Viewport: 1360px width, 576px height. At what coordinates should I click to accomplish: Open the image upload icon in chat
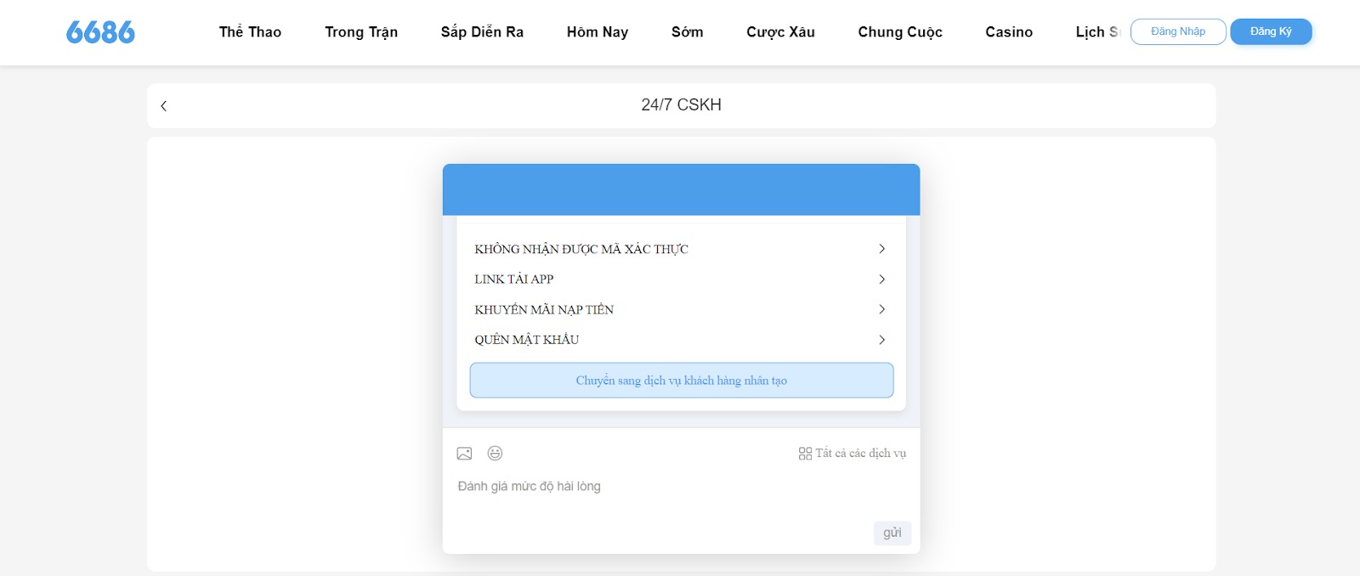(x=464, y=454)
